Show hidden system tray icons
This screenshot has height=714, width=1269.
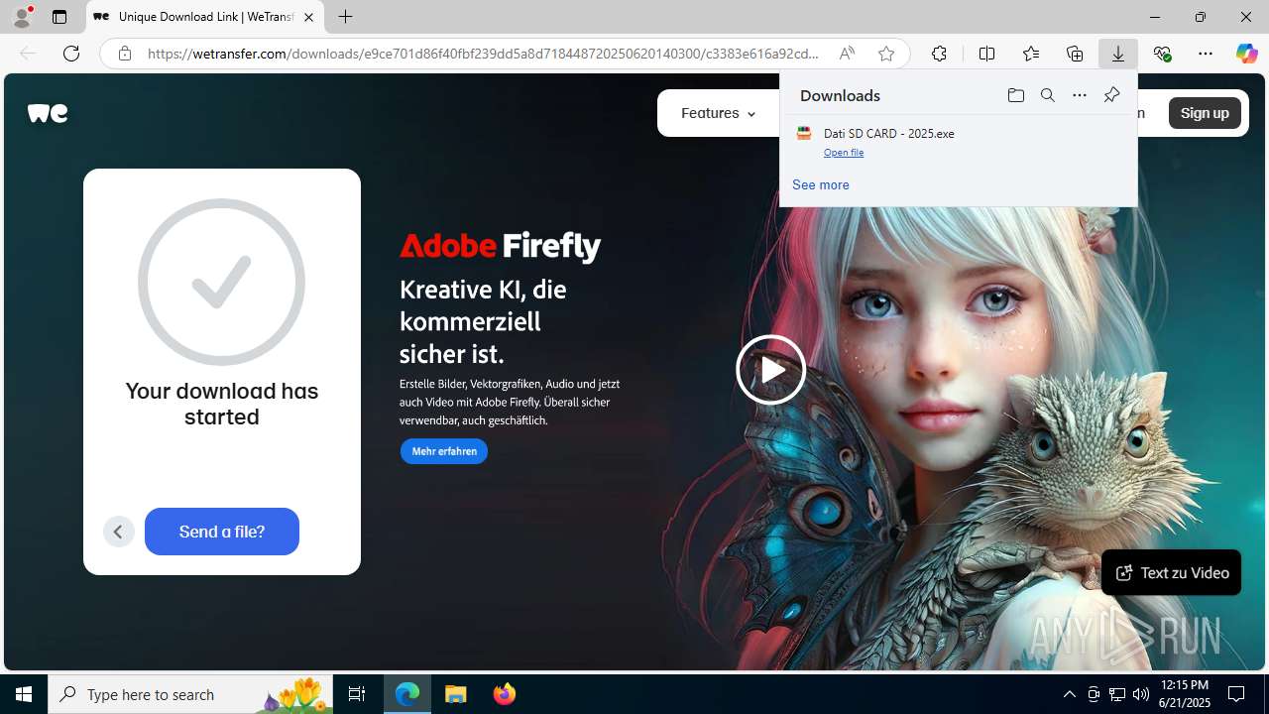click(1069, 694)
